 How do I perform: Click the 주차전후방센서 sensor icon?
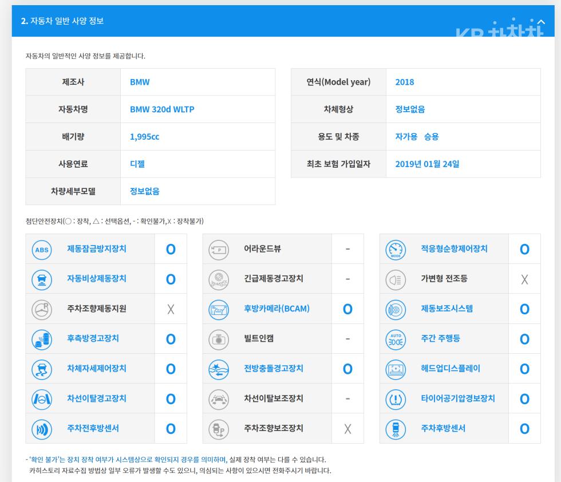(42, 429)
